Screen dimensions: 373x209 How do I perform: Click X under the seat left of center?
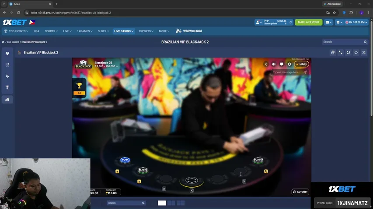point(164,189)
